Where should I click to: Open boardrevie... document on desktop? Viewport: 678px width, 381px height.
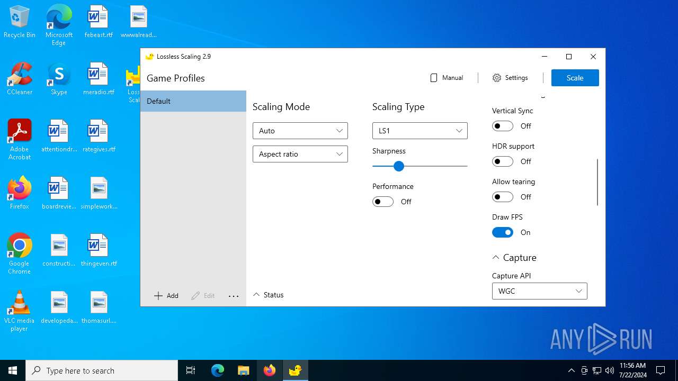(x=59, y=194)
